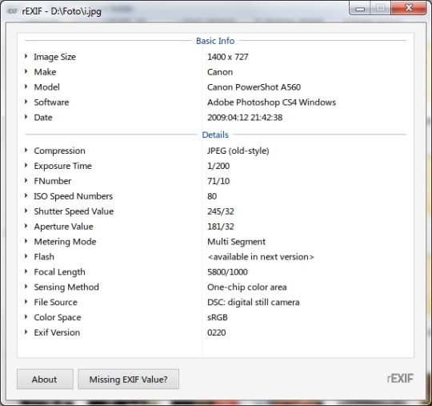Select the value 1400 x 727
Image resolution: width=432 pixels, height=406 pixels.
[228, 57]
